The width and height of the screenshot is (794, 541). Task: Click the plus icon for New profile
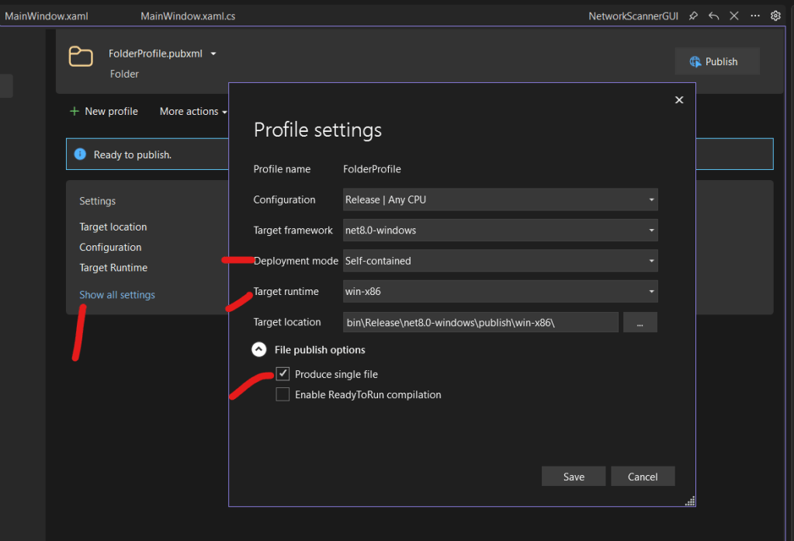pyautogui.click(x=75, y=111)
